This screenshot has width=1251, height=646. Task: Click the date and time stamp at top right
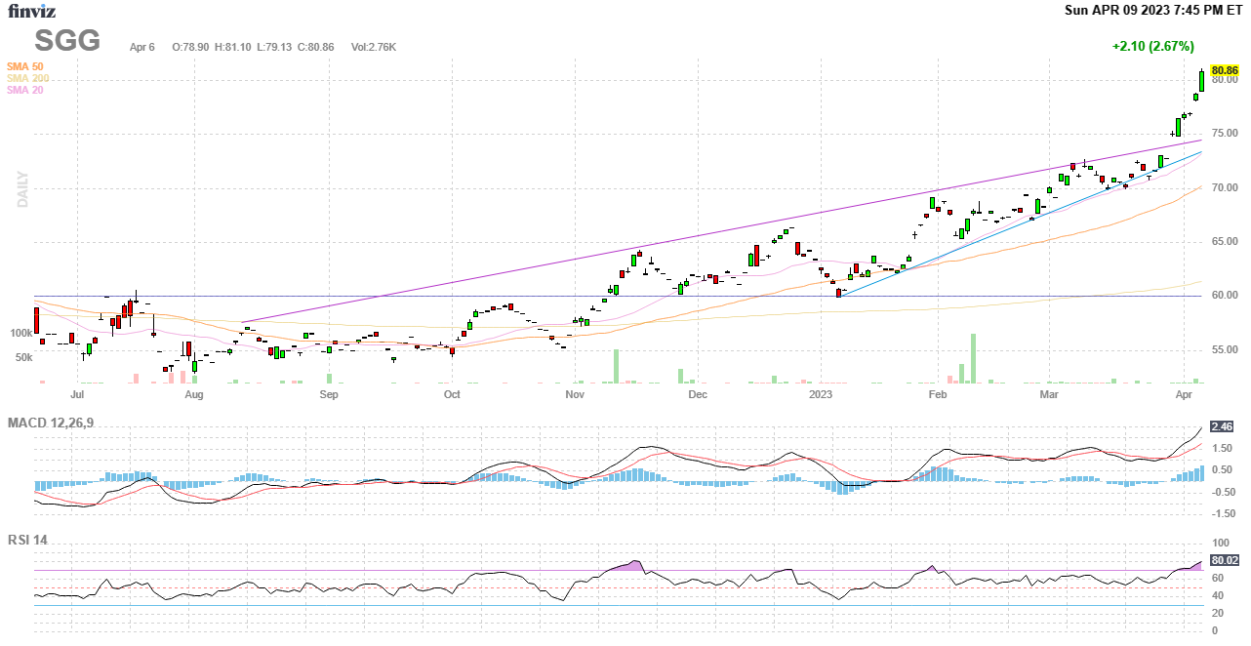pyautogui.click(x=1152, y=11)
